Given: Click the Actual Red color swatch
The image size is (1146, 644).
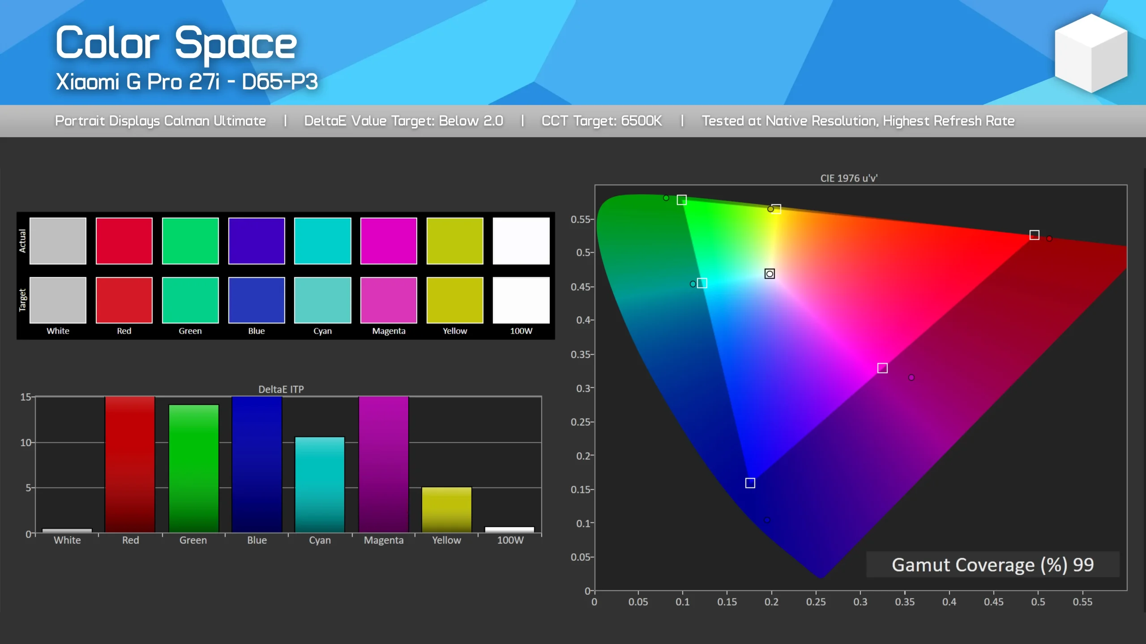Looking at the screenshot, I should click(124, 241).
